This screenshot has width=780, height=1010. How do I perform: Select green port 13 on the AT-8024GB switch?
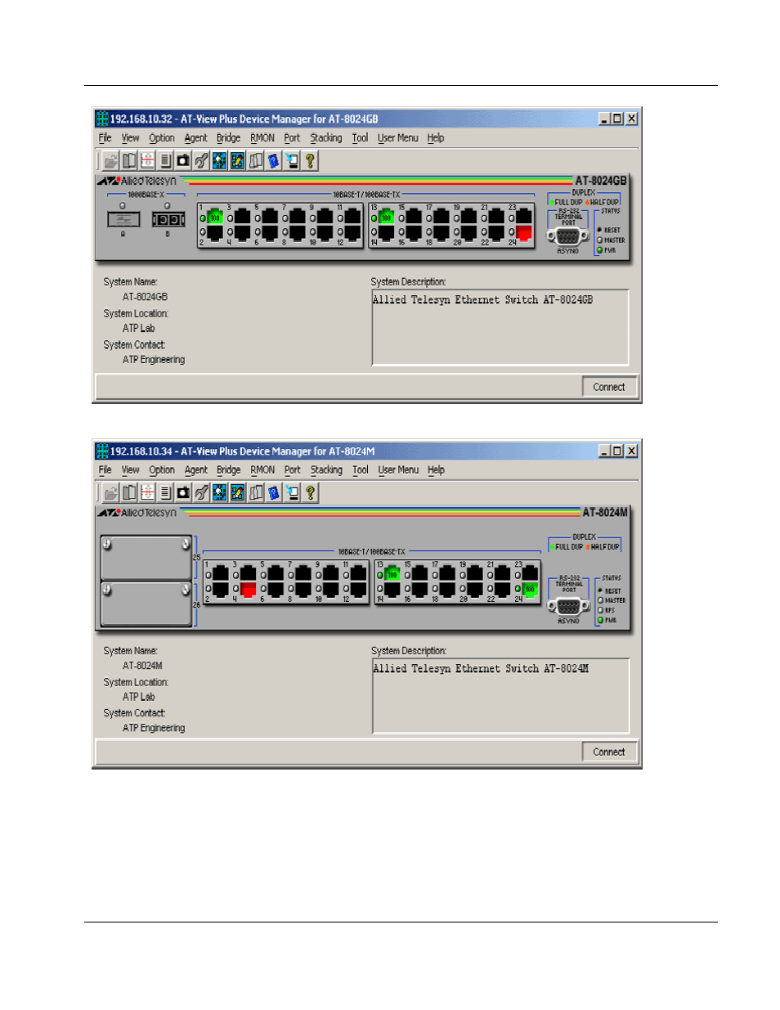(387, 217)
